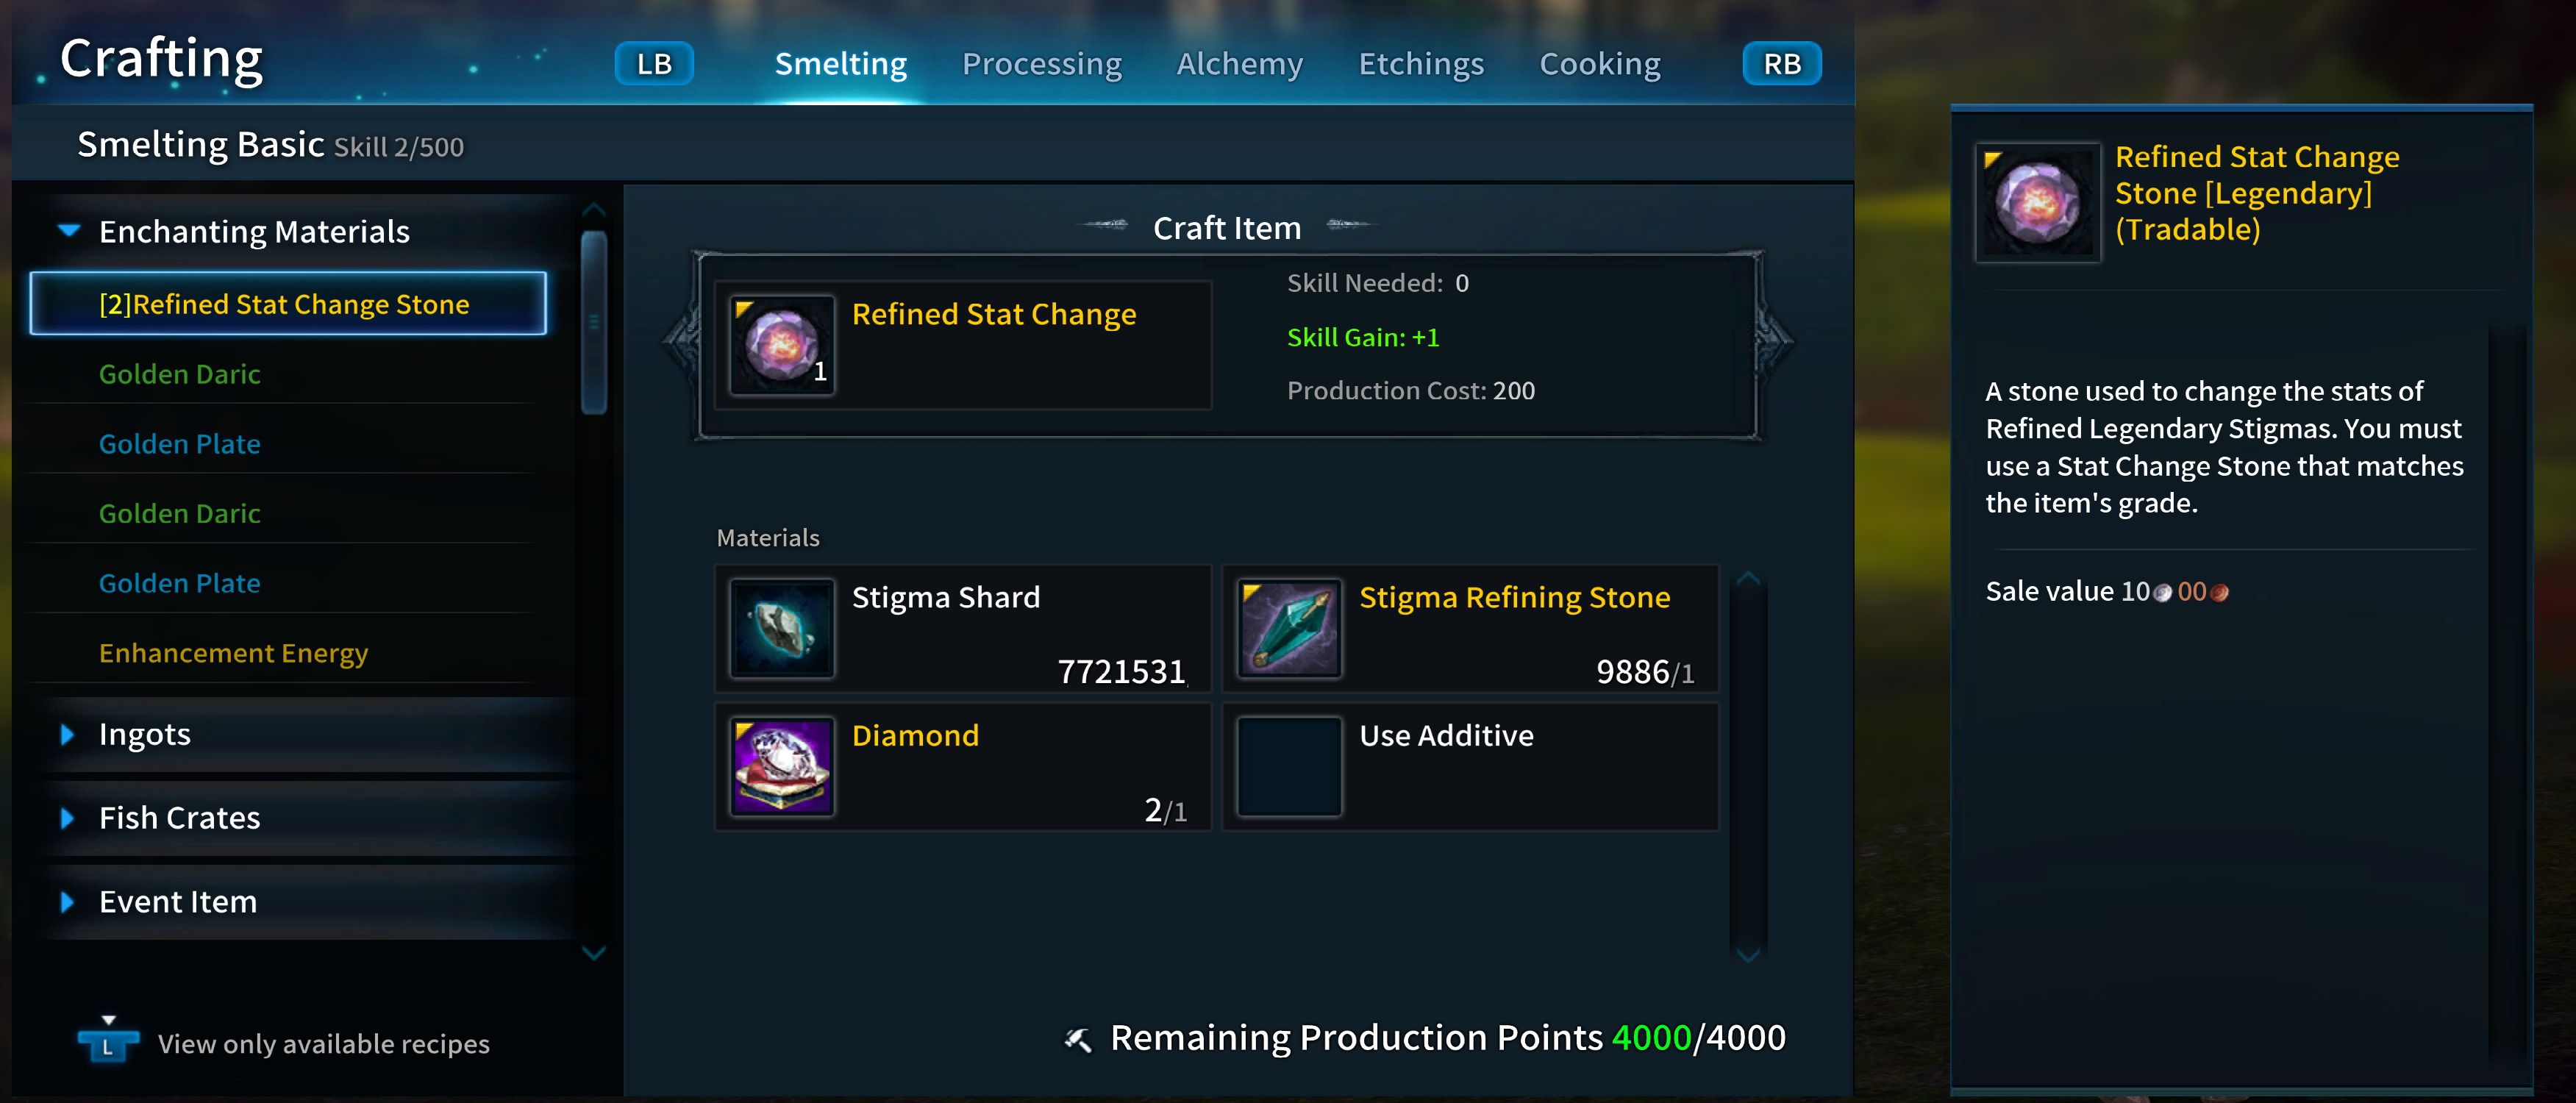Viewport: 2576px width, 1103px height.
Task: Click the remaining production points hammer icon
Action: (1077, 1039)
